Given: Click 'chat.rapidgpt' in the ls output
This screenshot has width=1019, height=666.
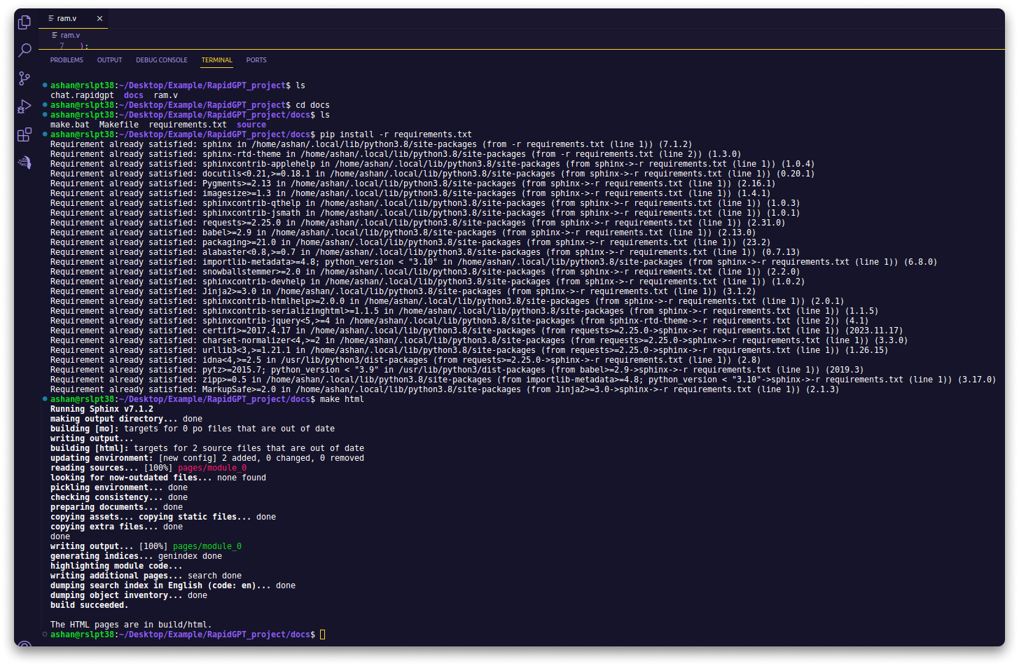Looking at the screenshot, I should [x=82, y=95].
